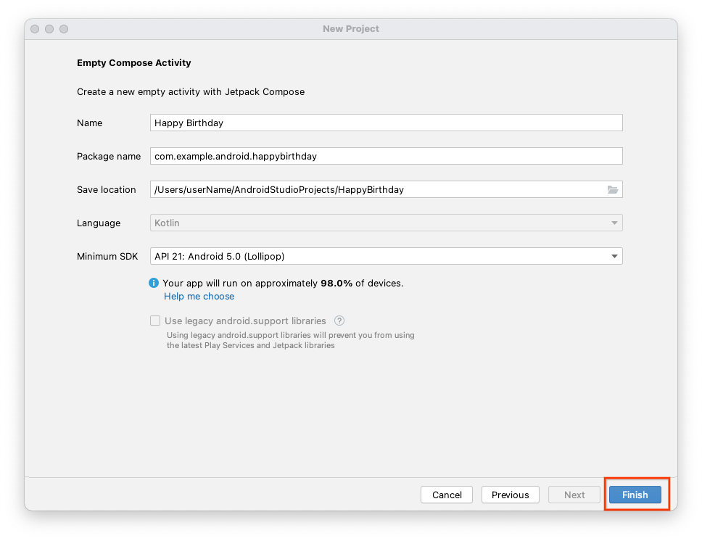Open the Language dropdown showing Kotlin
This screenshot has height=541, width=702.
click(x=386, y=223)
